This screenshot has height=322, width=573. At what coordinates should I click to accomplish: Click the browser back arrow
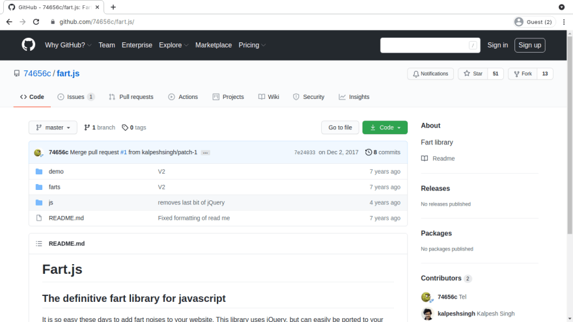click(x=9, y=22)
